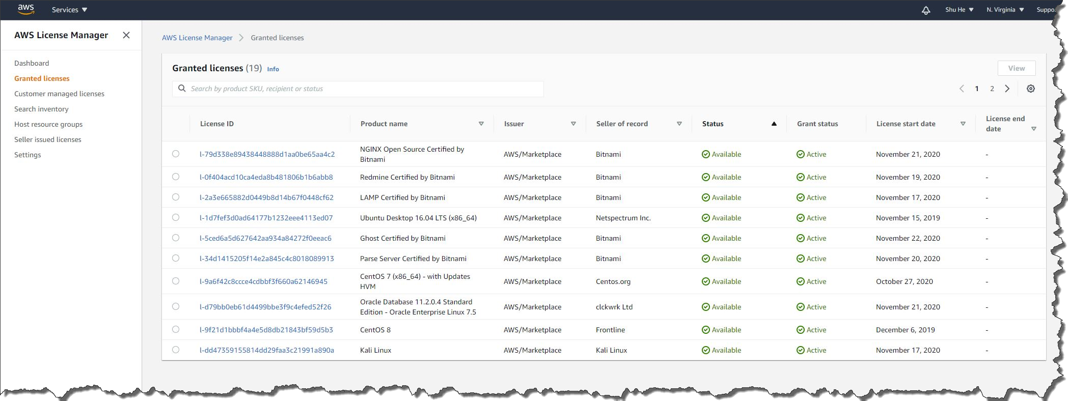Sort by Product name column arrow
1068x401 pixels.
pyautogui.click(x=481, y=124)
